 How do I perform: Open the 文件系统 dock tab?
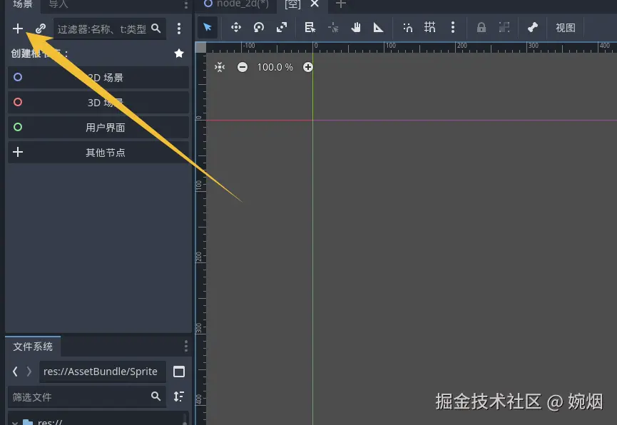click(x=33, y=347)
